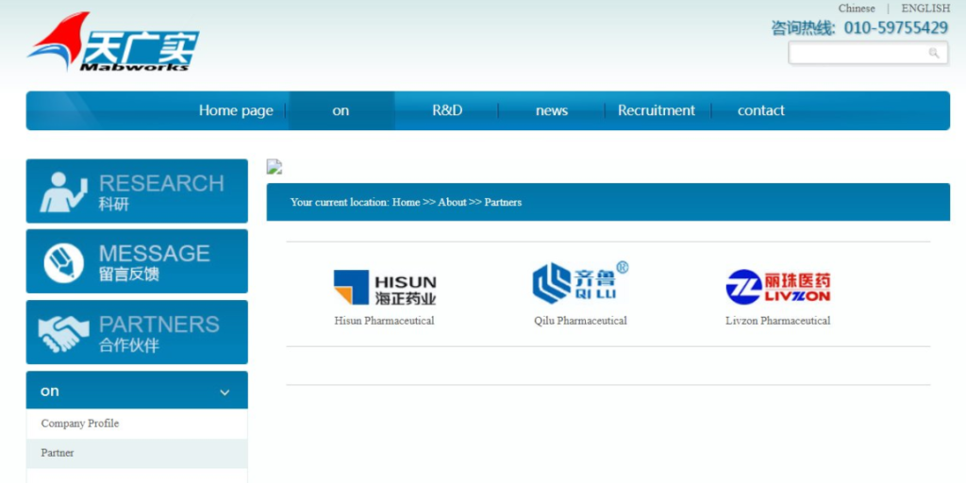Viewport: 966px width, 483px height.
Task: Click the Qilu Pharmaceutical caption
Action: tap(580, 321)
